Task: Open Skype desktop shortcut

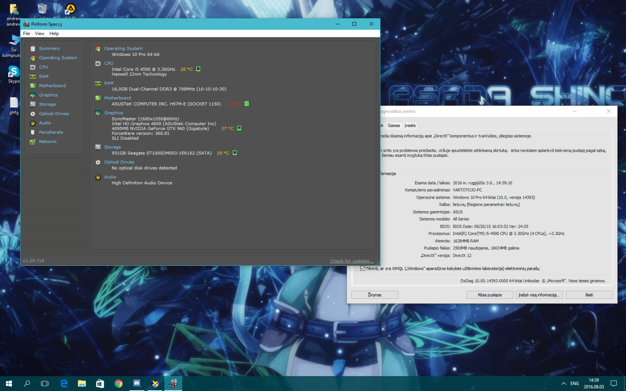Action: pyautogui.click(x=14, y=74)
